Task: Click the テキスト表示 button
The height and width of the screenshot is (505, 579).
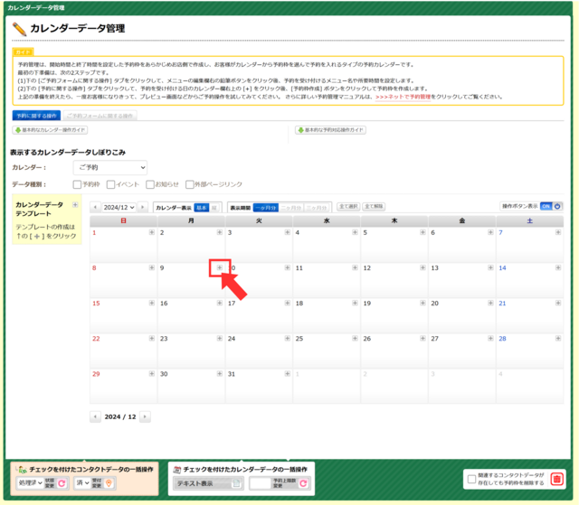Action: [208, 483]
